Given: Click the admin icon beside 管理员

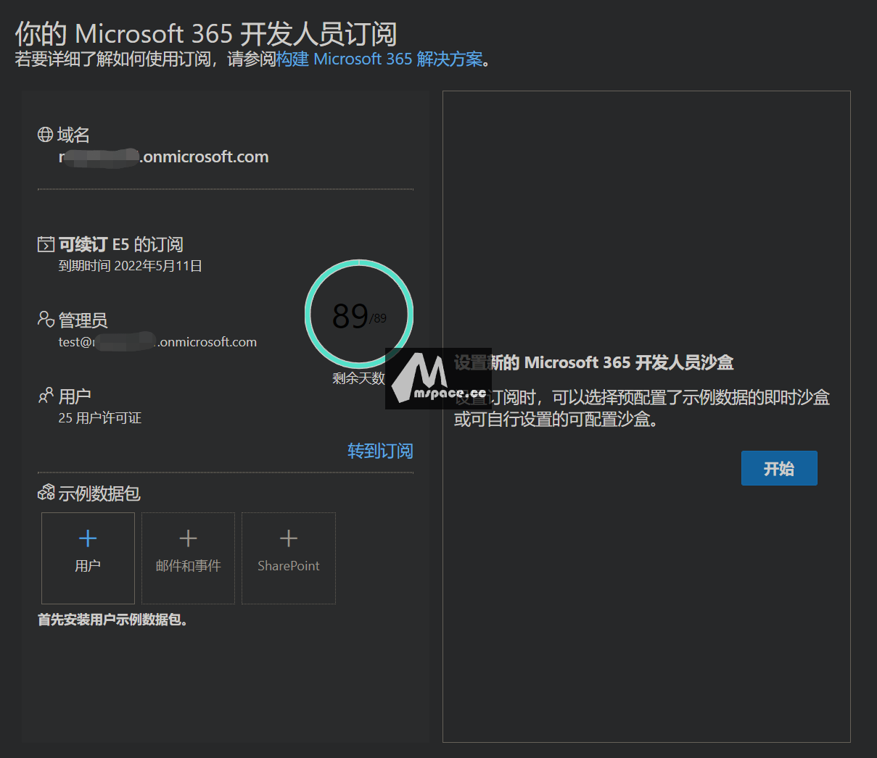Looking at the screenshot, I should click(46, 320).
